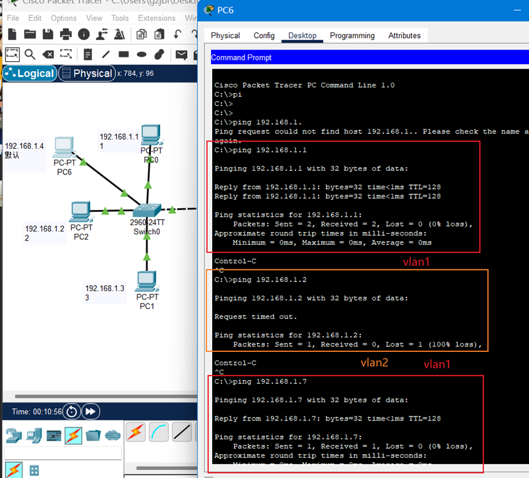Select the Multiuser Connection cloud category

[113, 436]
